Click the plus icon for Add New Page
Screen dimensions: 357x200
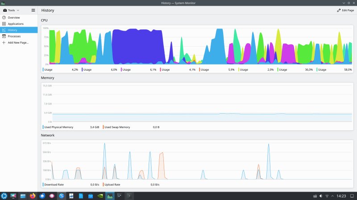point(4,42)
